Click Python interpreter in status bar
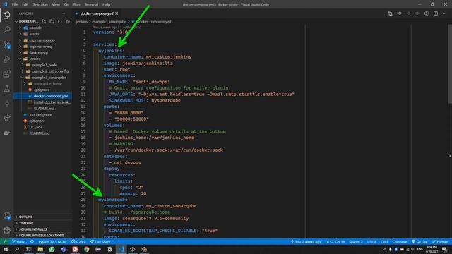The width and height of the screenshot is (452, 254). (52, 241)
